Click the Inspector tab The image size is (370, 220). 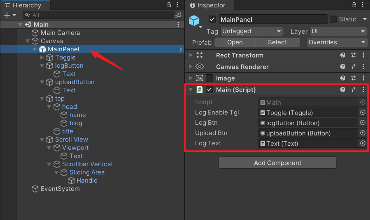tap(210, 5)
